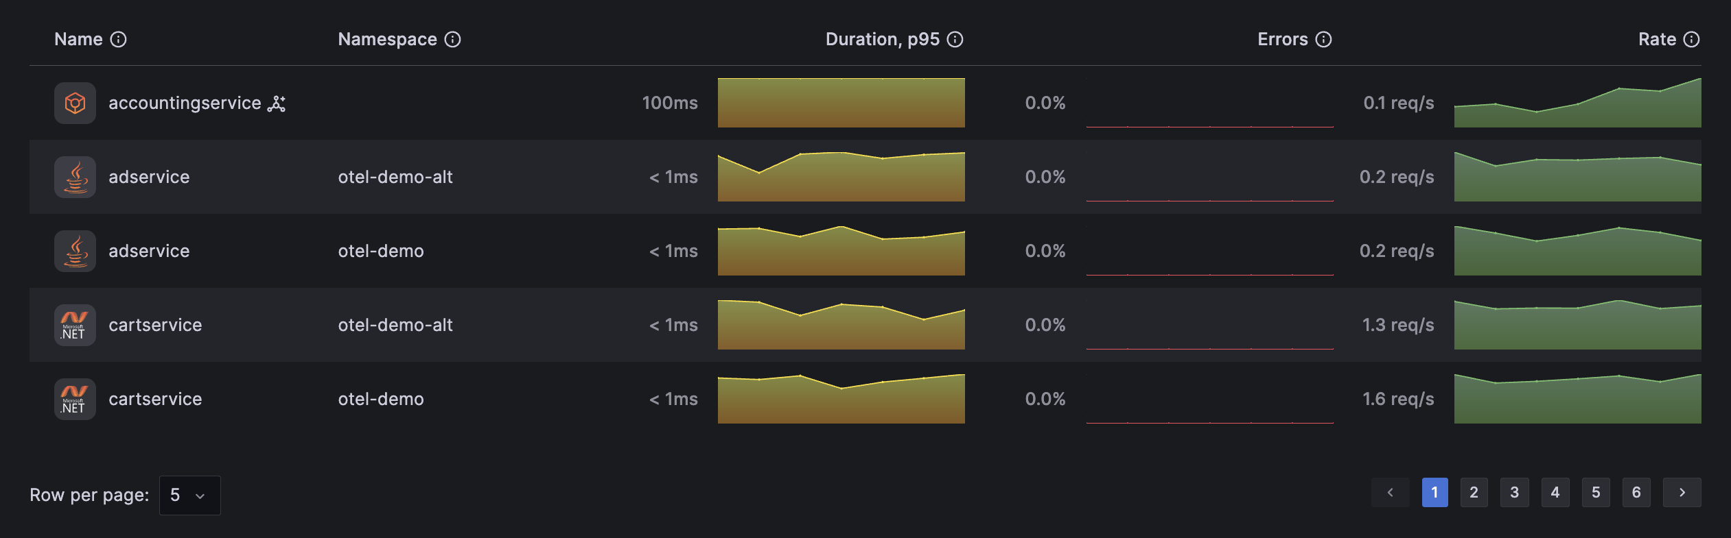
Task: Open the accountingservice service link
Action: tap(185, 103)
